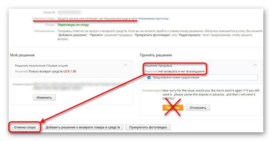Click Изменить under buyer's solution
This screenshot has width=272, height=141.
click(x=44, y=97)
